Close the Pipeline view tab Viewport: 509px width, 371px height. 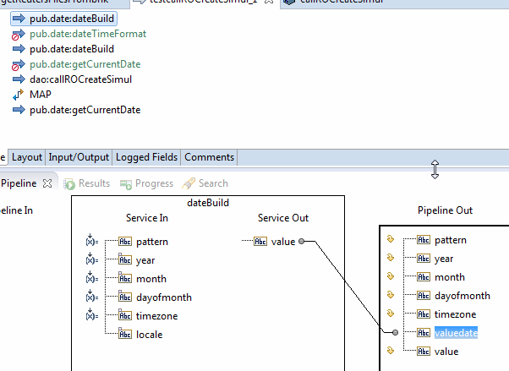[x=47, y=183]
